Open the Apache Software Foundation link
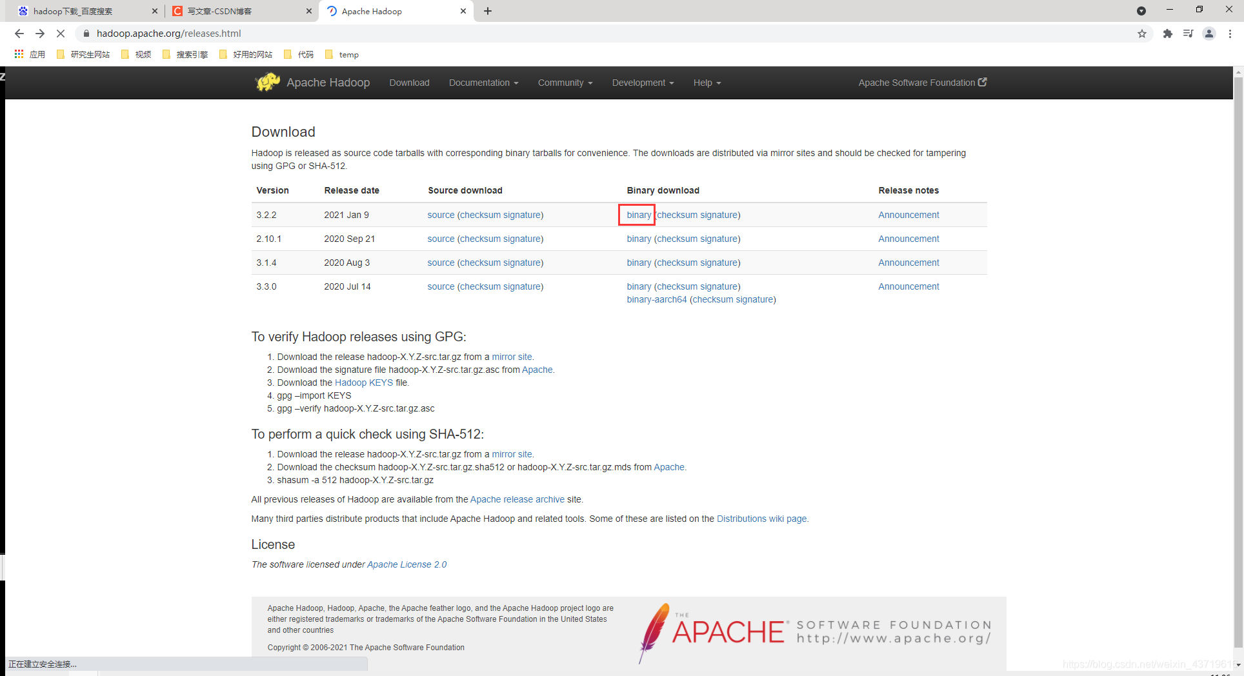1244x676 pixels. coord(923,83)
